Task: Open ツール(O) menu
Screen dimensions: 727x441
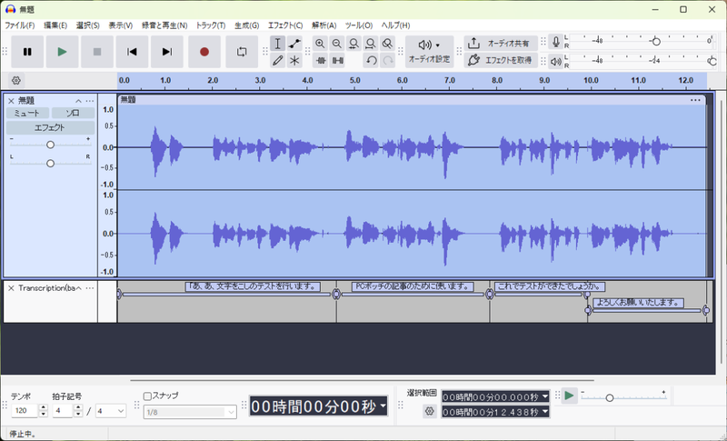Action: click(358, 25)
